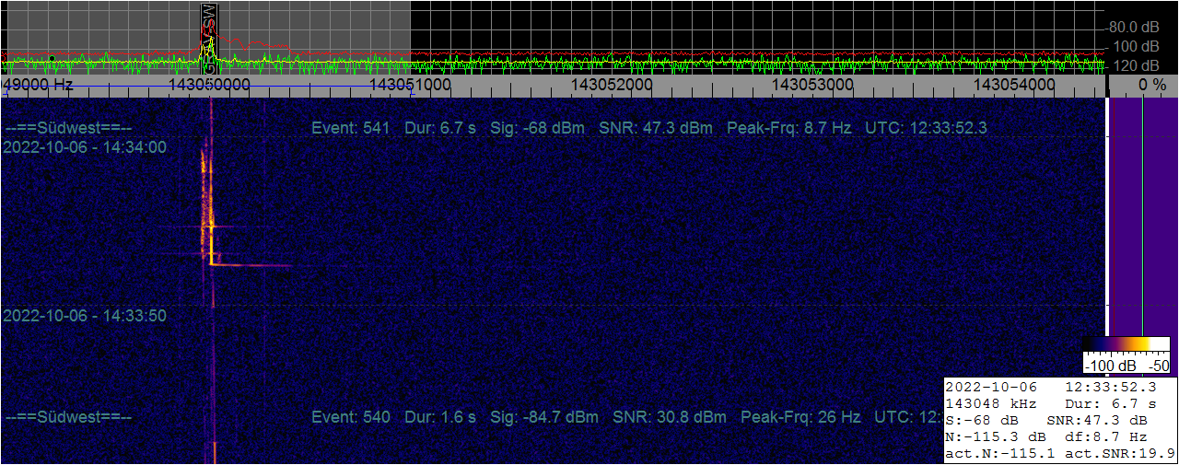Click the '-100 dB' color scale label
The image size is (1179, 465).
pos(1110,366)
